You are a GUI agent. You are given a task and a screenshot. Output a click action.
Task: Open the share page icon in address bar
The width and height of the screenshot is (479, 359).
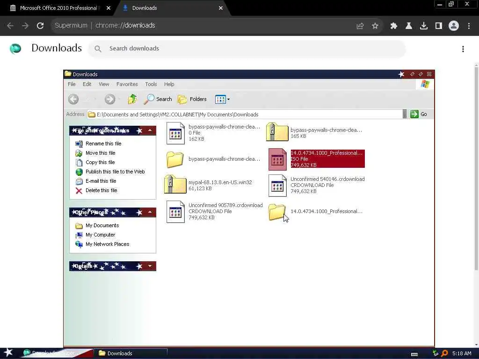360,26
